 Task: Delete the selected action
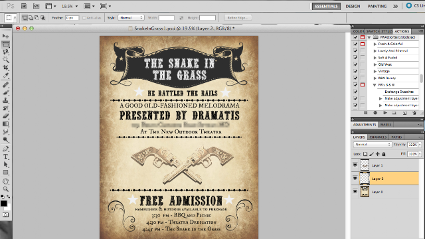[414, 113]
